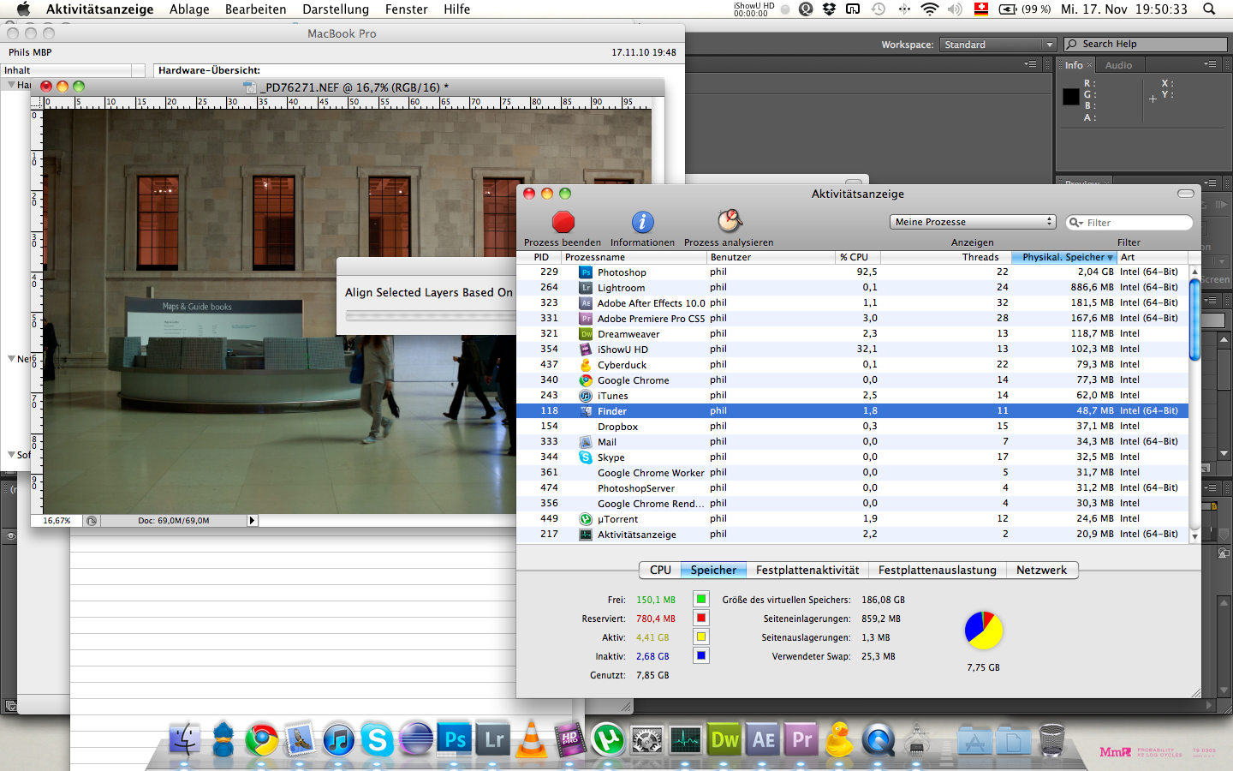Click the green Frei color box
Image resolution: width=1233 pixels, height=771 pixels.
701,600
